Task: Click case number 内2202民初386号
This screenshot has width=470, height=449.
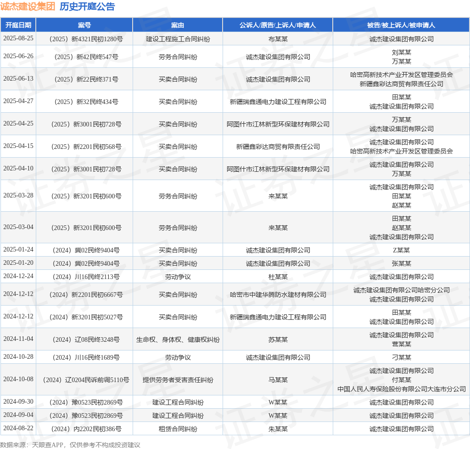Action: pyautogui.click(x=86, y=429)
